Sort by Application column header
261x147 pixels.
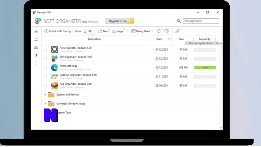94,39
